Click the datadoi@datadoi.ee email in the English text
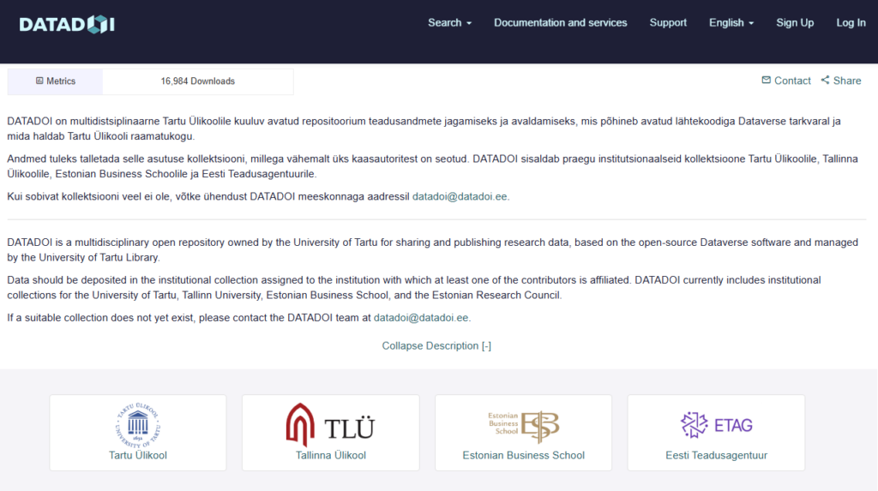The width and height of the screenshot is (878, 491). point(421,317)
